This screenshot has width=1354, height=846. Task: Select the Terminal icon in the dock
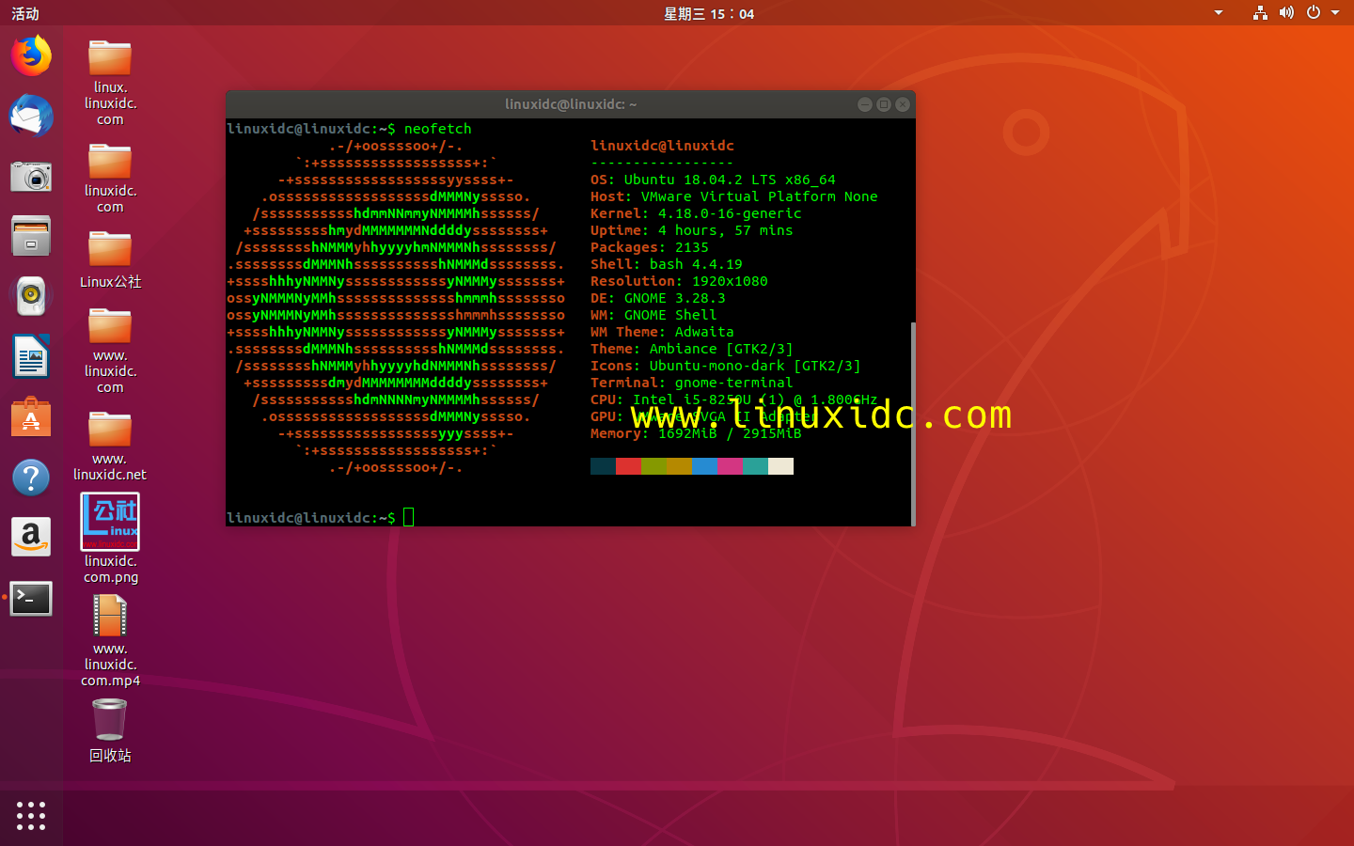[x=31, y=598]
